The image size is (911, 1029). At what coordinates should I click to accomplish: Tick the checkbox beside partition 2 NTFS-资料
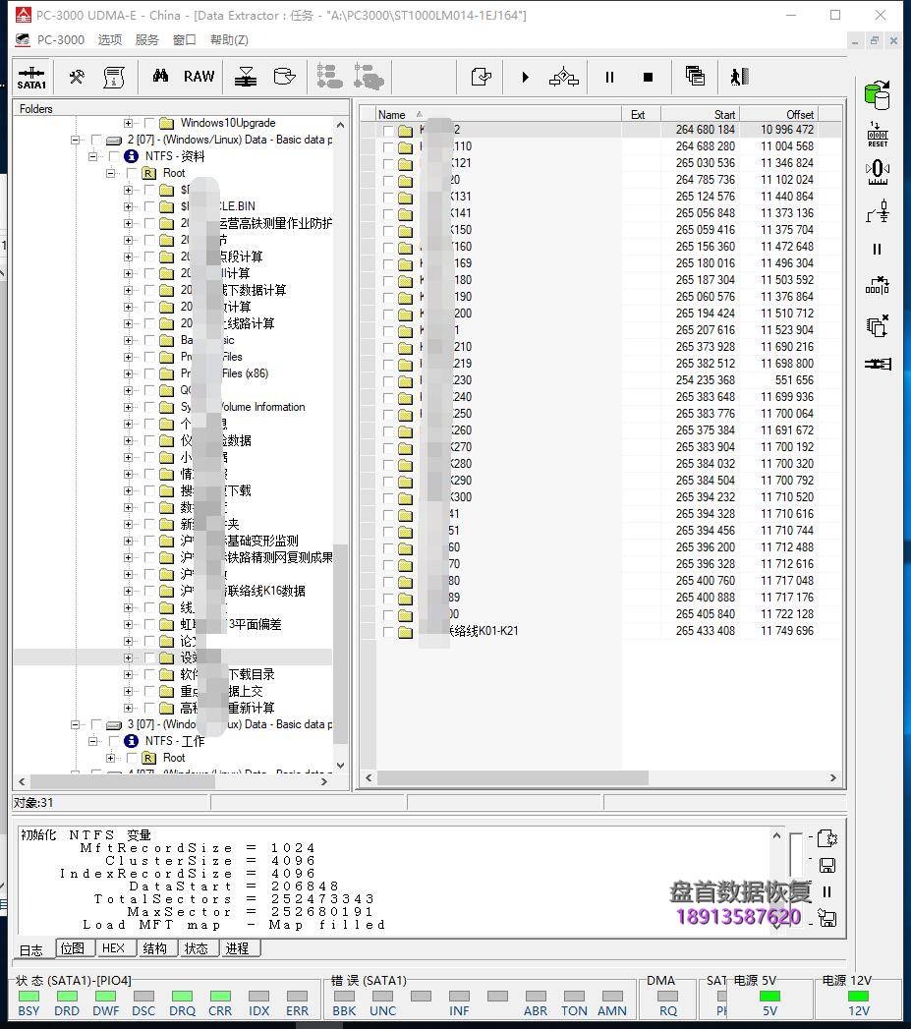point(112,155)
